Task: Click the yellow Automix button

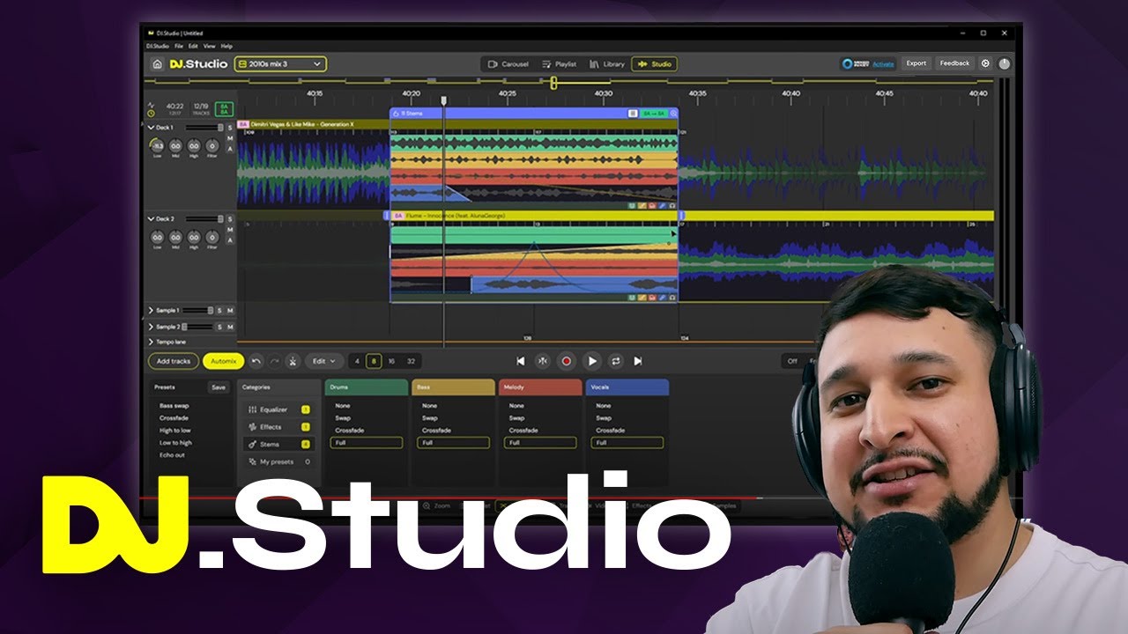Action: (x=224, y=361)
